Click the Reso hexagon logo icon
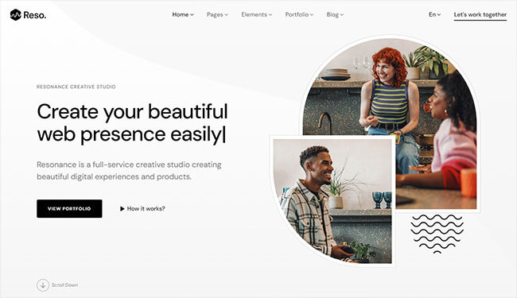 pos(15,15)
